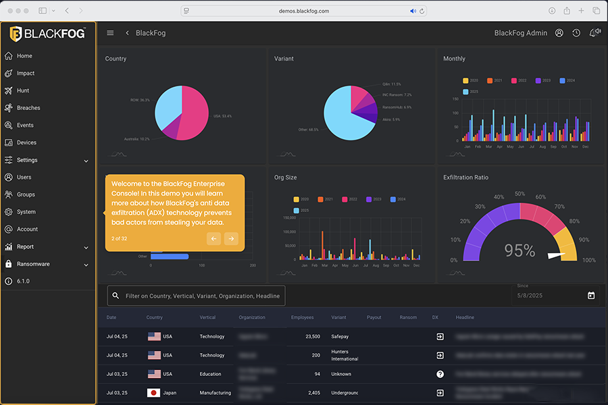Open the user profile icon
This screenshot has height=405, width=608.
tap(559, 33)
